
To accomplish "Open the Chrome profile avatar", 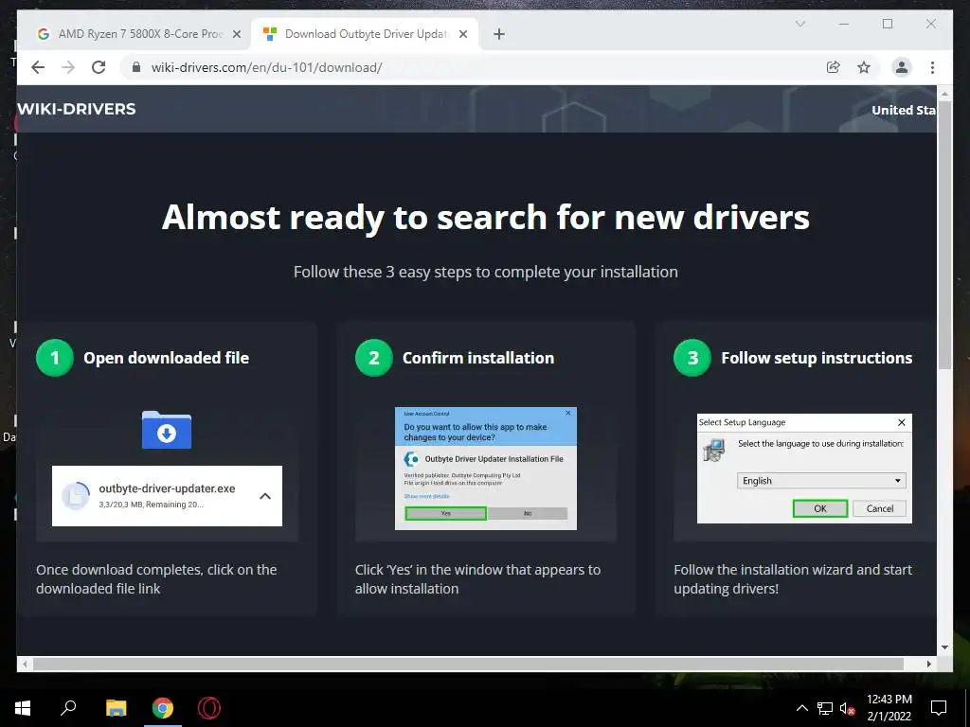I will [902, 67].
